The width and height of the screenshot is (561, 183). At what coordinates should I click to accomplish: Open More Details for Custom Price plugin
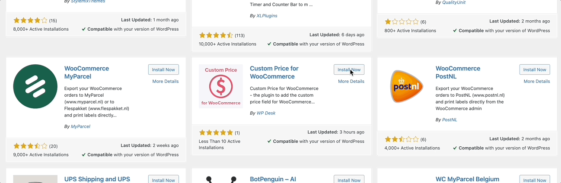click(351, 81)
